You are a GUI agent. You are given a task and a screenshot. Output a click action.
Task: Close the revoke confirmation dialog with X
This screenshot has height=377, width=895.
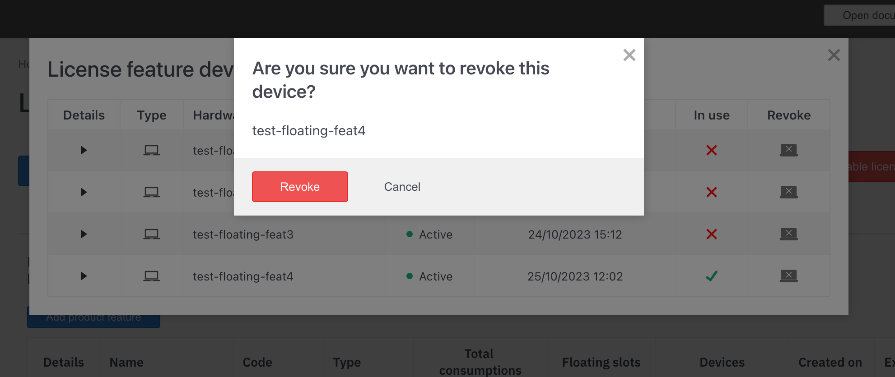tap(629, 55)
